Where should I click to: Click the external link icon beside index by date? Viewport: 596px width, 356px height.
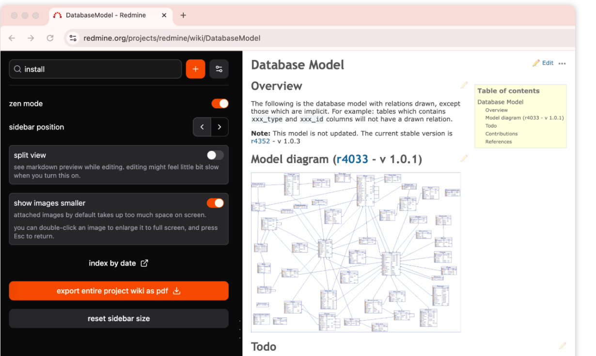144,263
